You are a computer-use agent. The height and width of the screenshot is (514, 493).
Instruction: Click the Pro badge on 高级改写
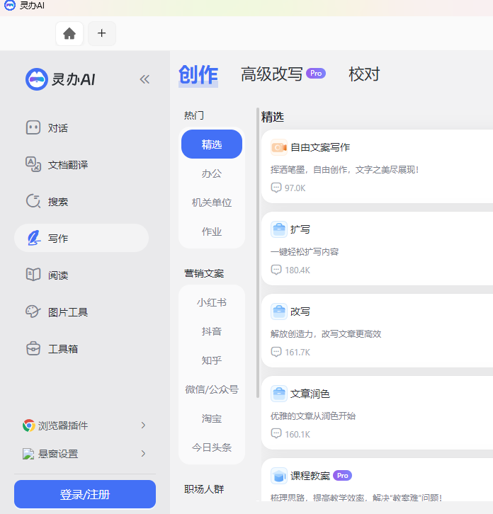tap(316, 74)
